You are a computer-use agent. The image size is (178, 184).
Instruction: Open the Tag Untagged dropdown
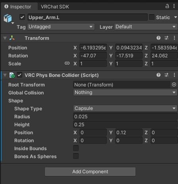[x=61, y=27]
